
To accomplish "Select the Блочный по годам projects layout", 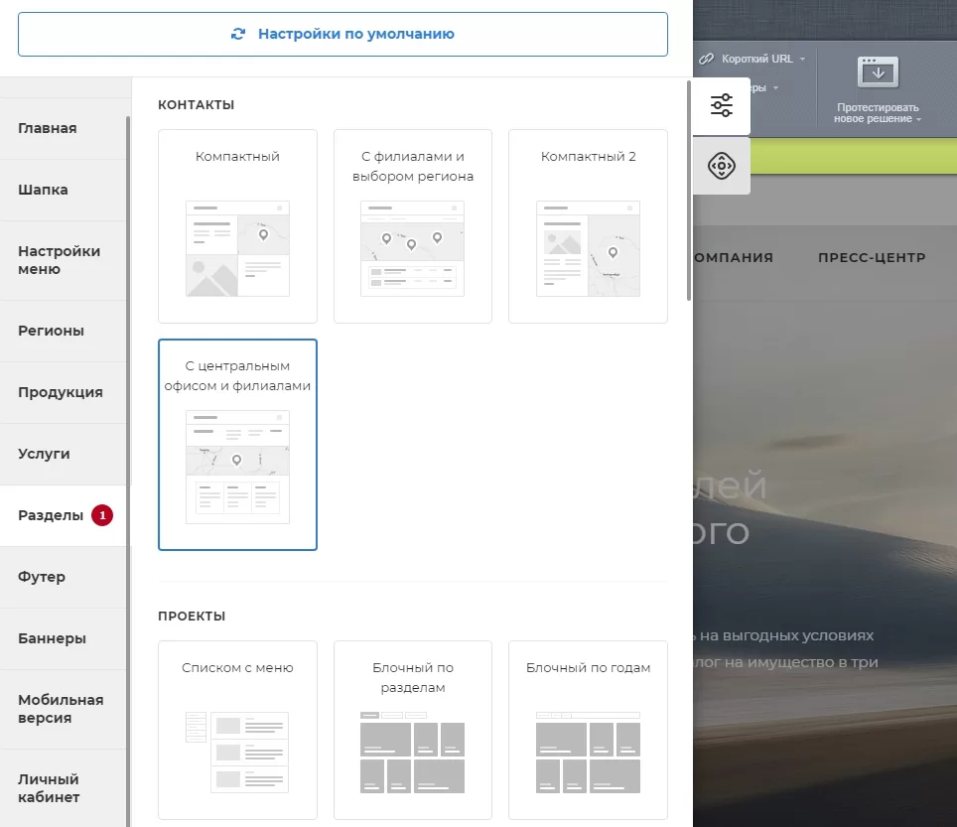I will [588, 730].
